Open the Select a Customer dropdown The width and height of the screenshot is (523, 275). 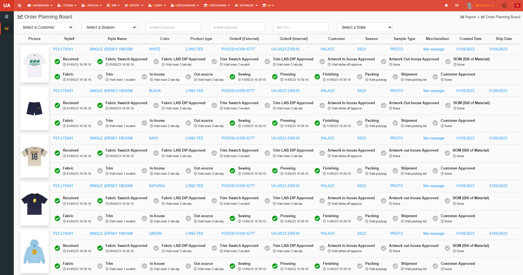(46, 27)
